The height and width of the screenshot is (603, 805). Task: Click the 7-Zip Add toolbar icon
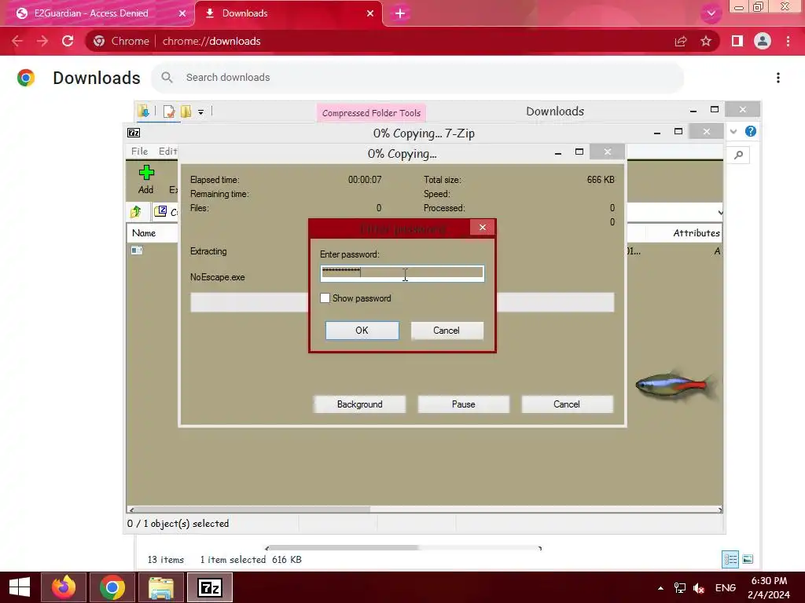(145, 180)
